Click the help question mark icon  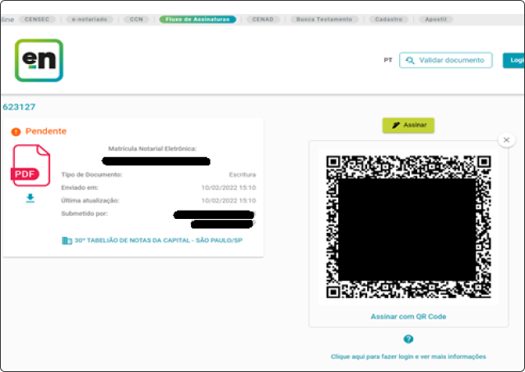(407, 339)
